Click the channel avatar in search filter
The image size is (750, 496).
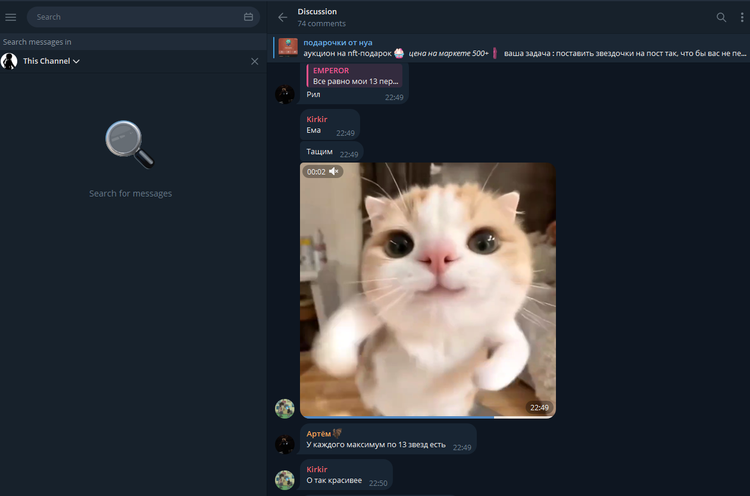click(x=10, y=61)
